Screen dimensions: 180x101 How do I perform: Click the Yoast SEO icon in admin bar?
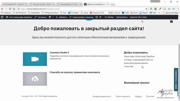pyautogui.click(x=97, y=17)
